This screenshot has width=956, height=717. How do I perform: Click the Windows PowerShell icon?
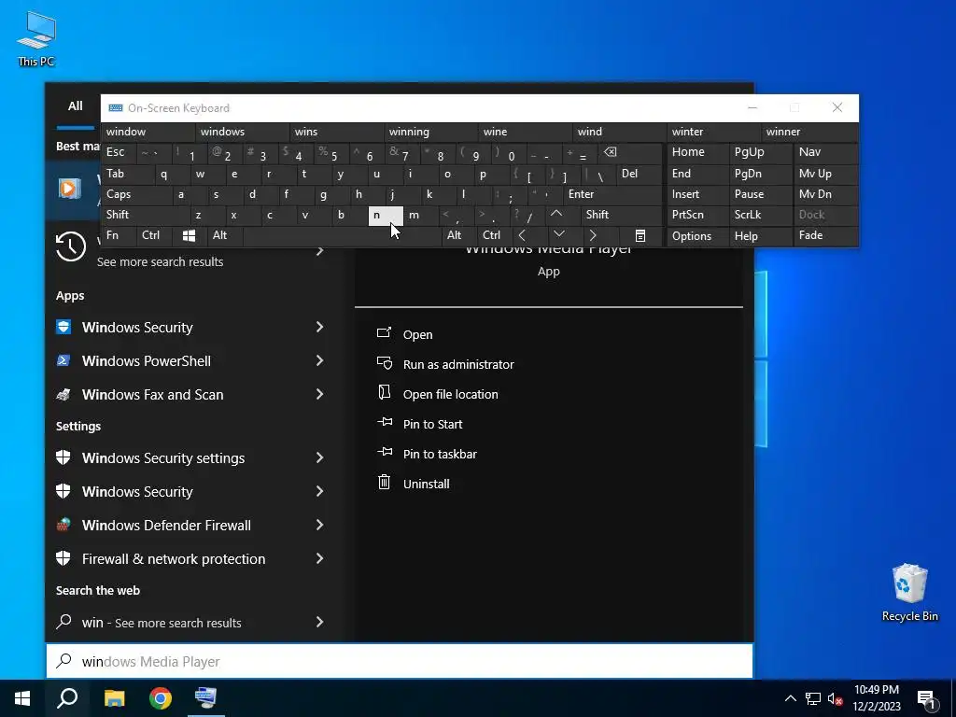63,360
